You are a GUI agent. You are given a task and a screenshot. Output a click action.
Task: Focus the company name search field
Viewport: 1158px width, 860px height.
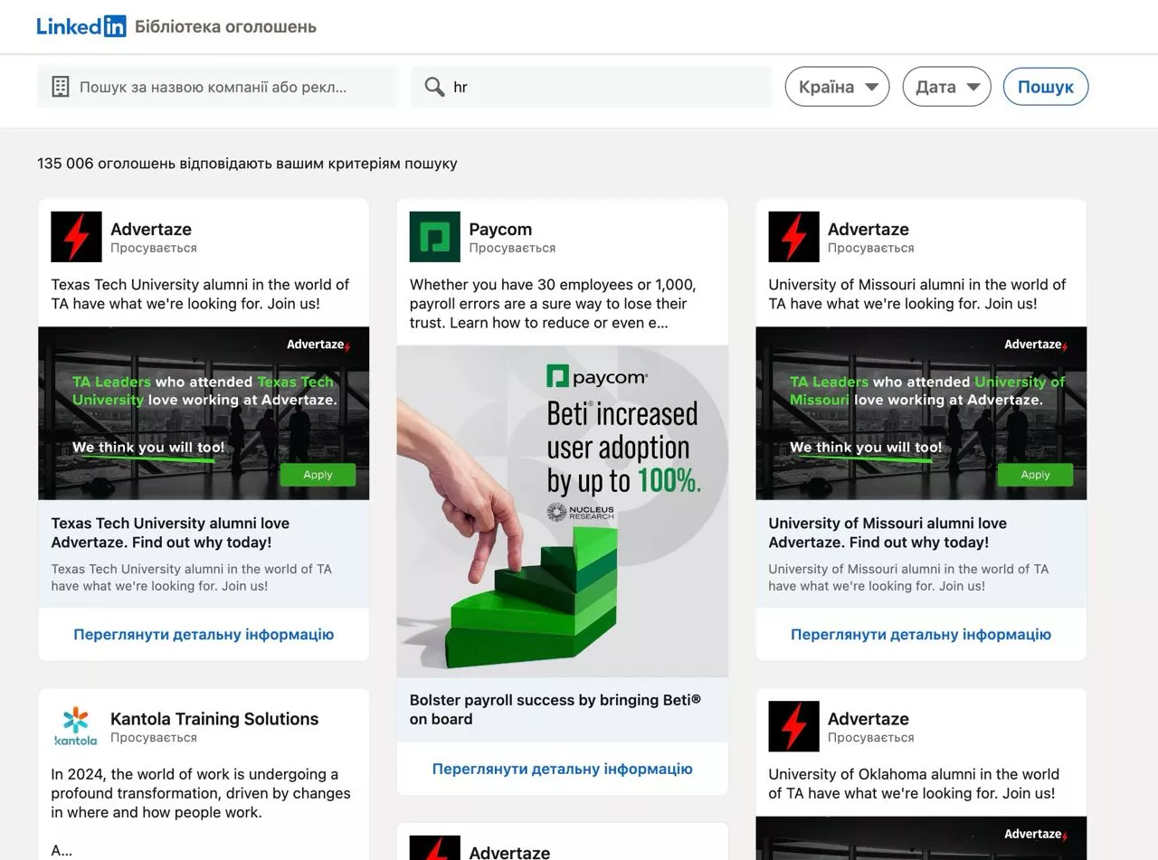[x=218, y=87]
